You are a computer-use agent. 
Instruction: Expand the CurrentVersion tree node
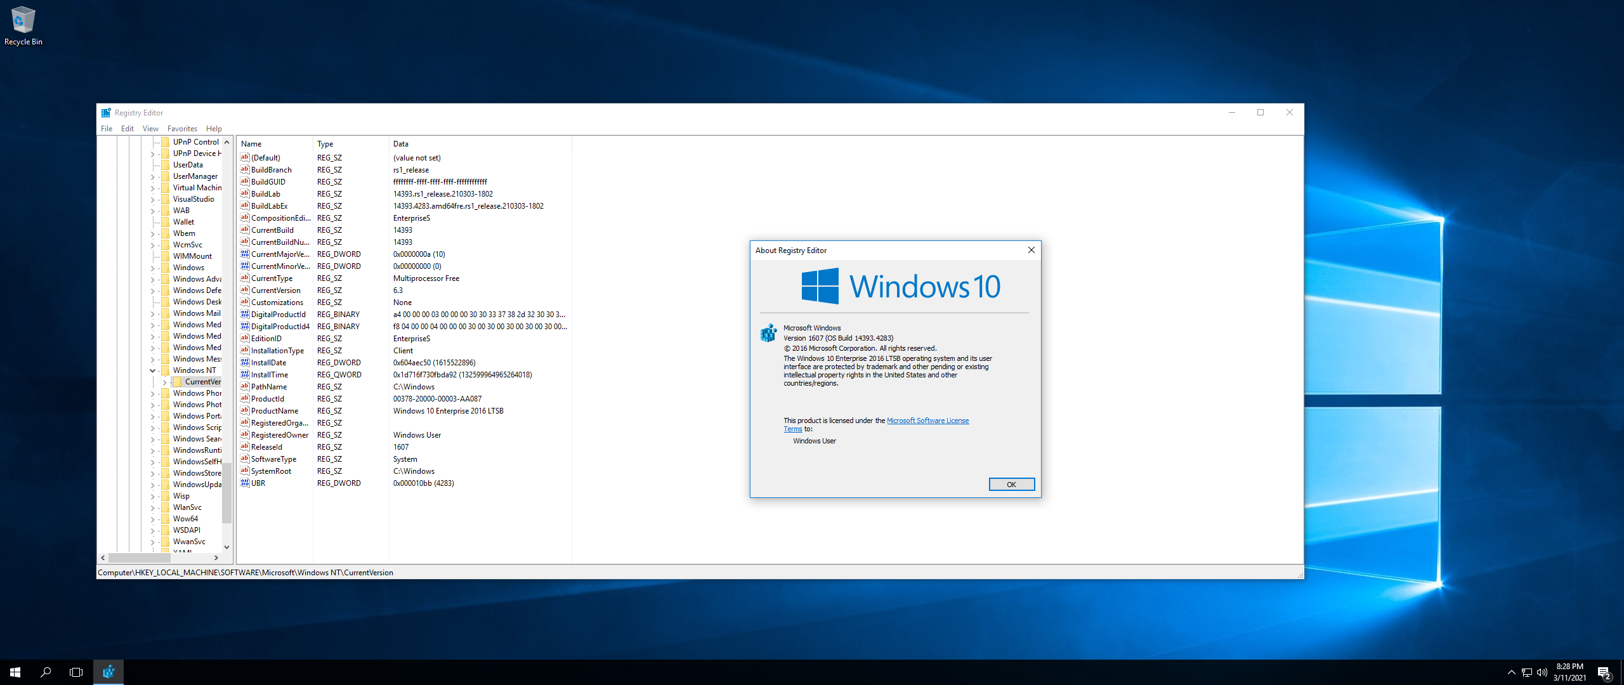click(164, 382)
